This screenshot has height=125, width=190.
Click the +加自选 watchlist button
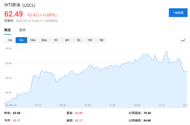coord(178,13)
